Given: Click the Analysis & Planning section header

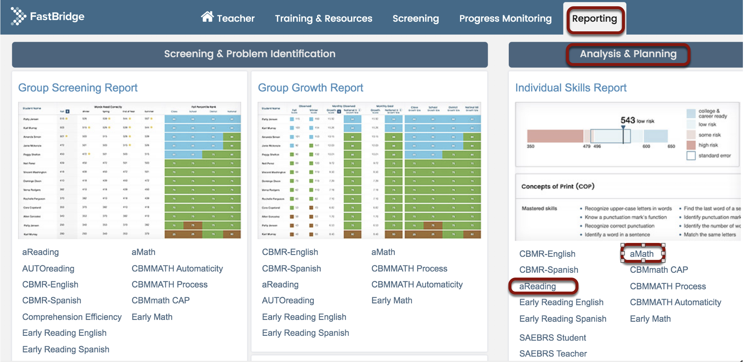Looking at the screenshot, I should 628,54.
